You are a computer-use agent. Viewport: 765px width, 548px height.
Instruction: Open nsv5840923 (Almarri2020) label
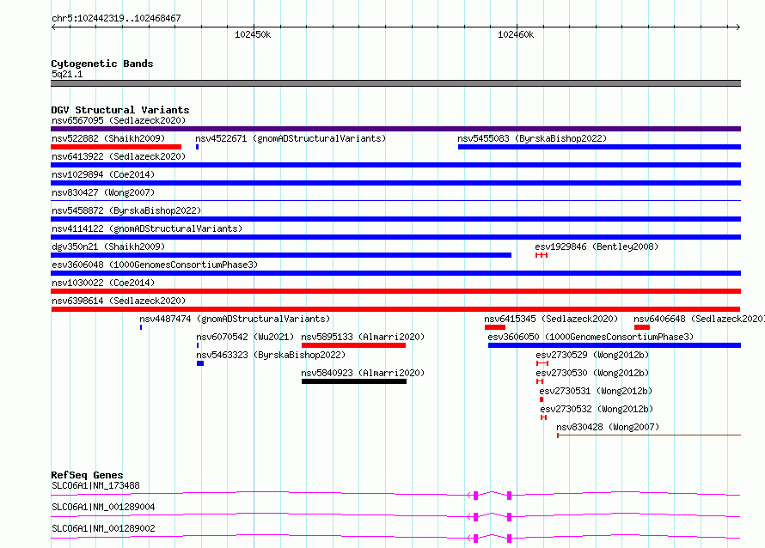[363, 373]
